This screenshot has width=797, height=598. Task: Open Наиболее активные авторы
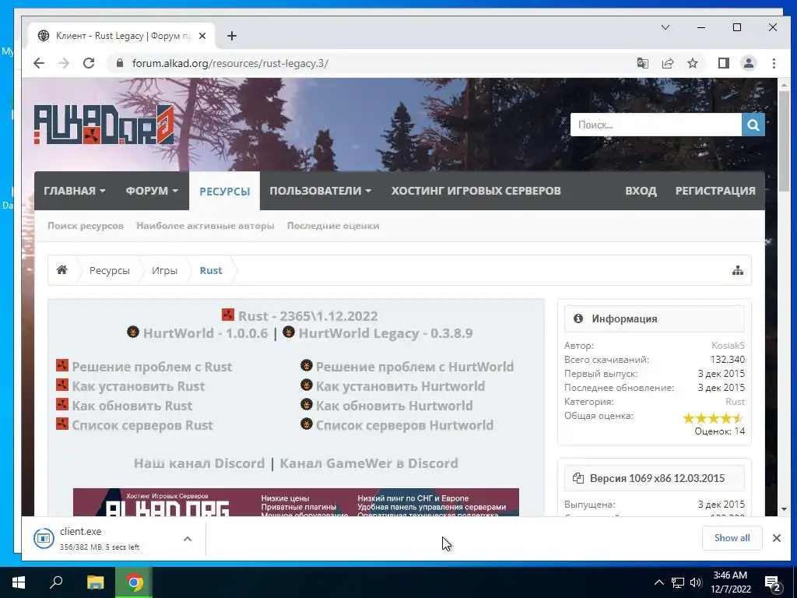205,226
